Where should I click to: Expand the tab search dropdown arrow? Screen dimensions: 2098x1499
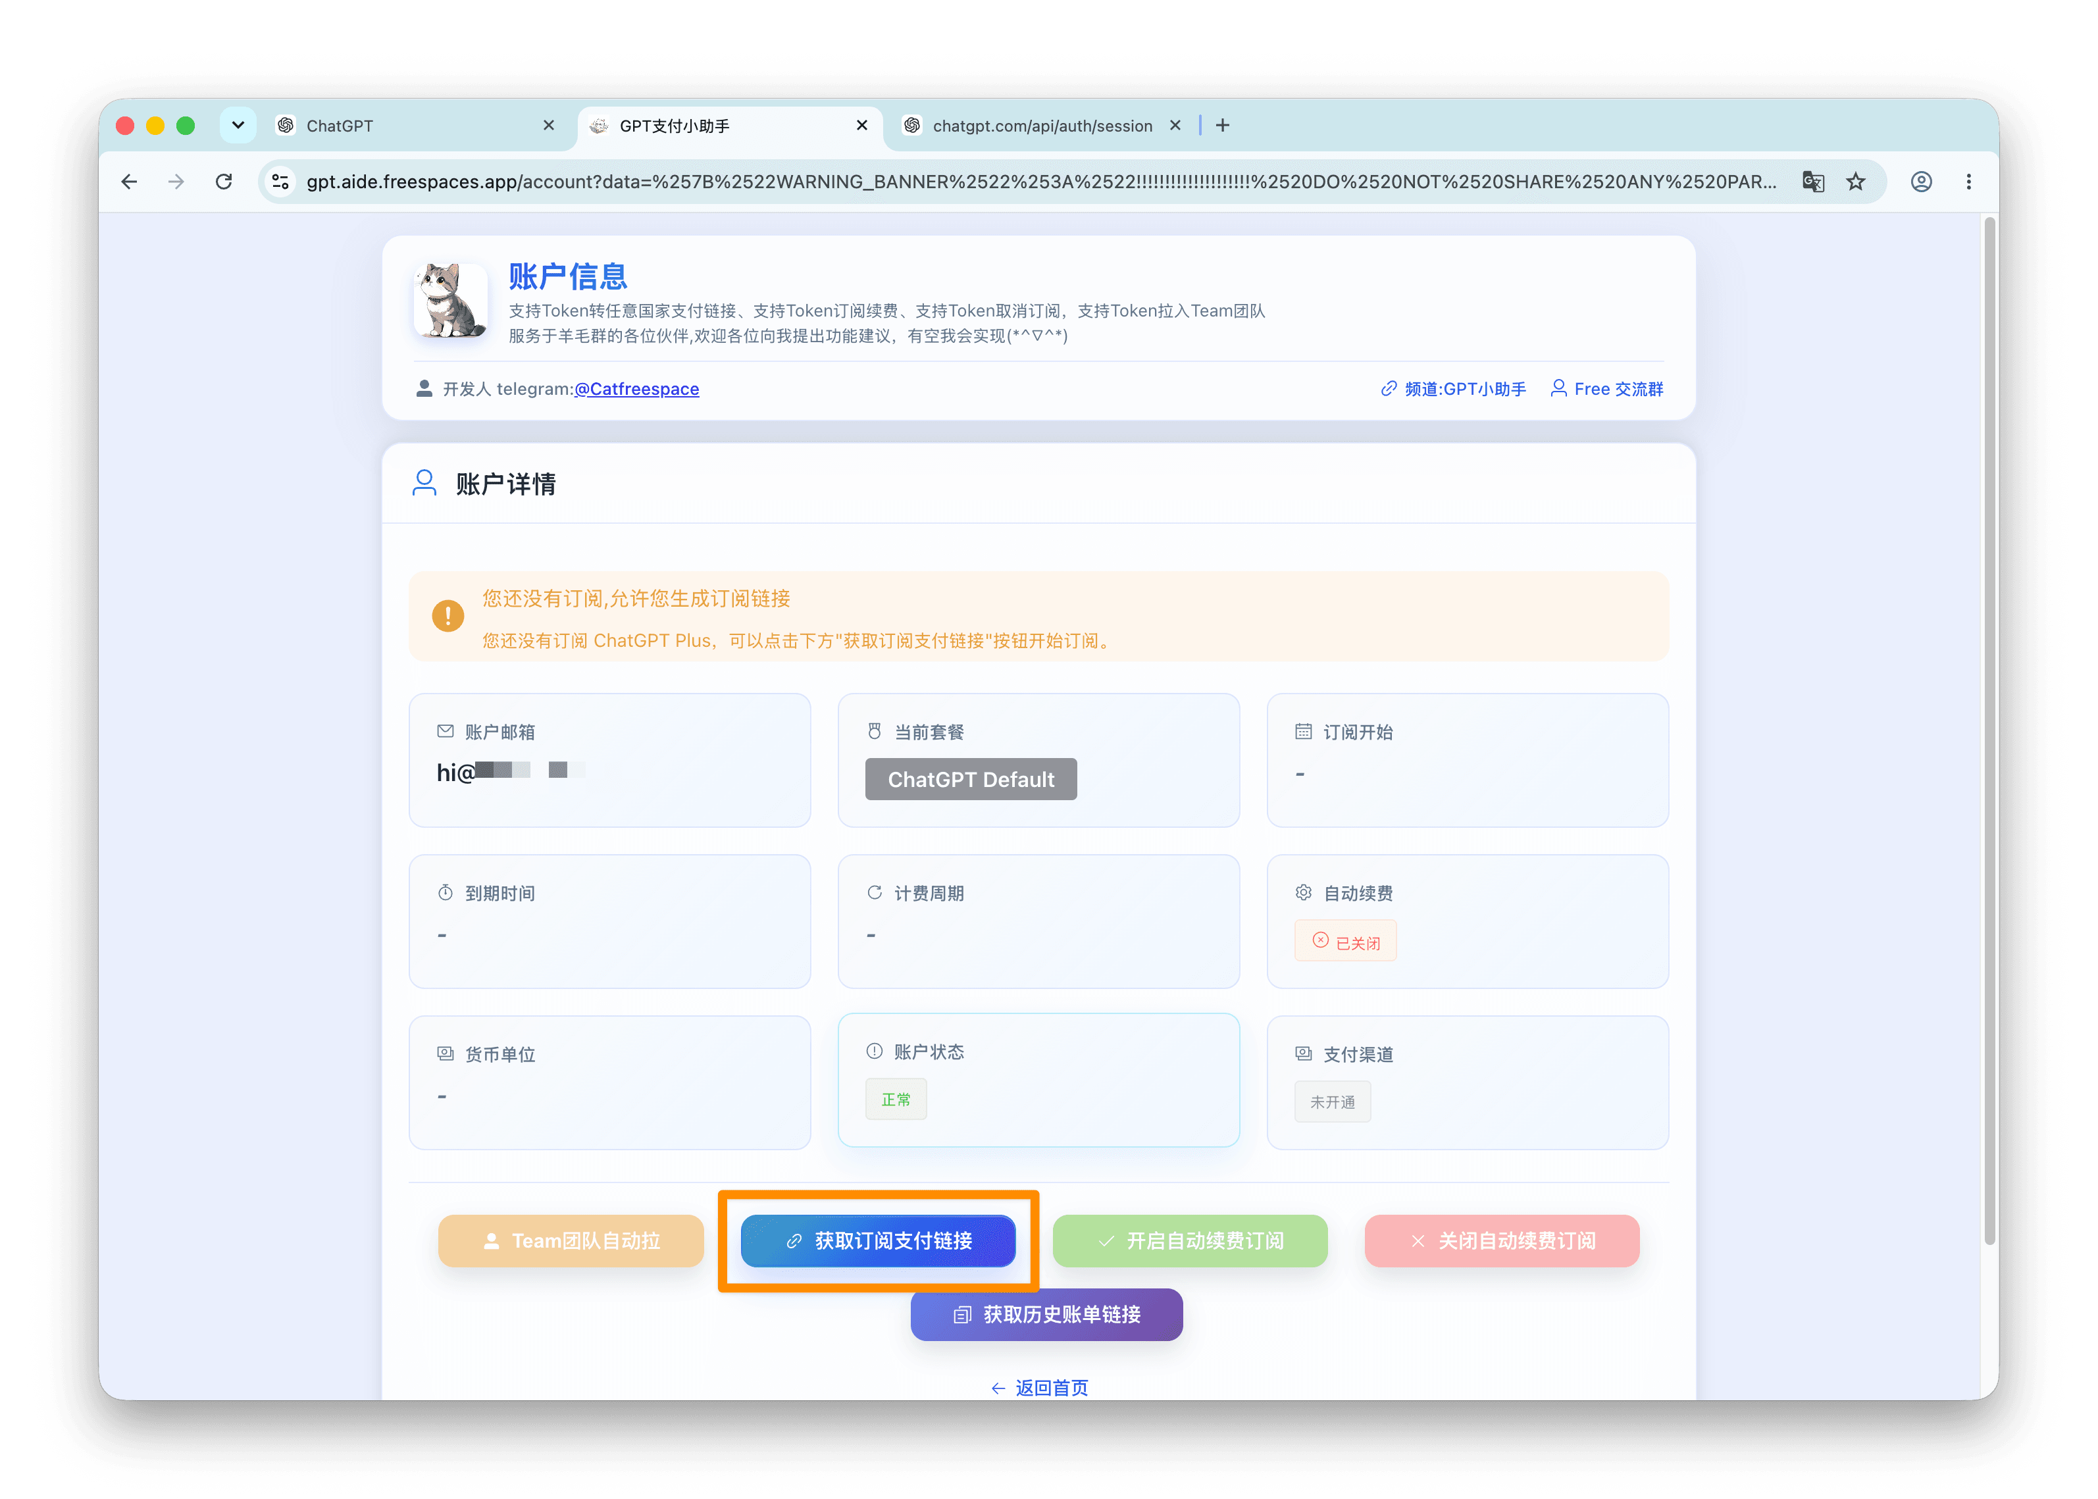coord(238,126)
